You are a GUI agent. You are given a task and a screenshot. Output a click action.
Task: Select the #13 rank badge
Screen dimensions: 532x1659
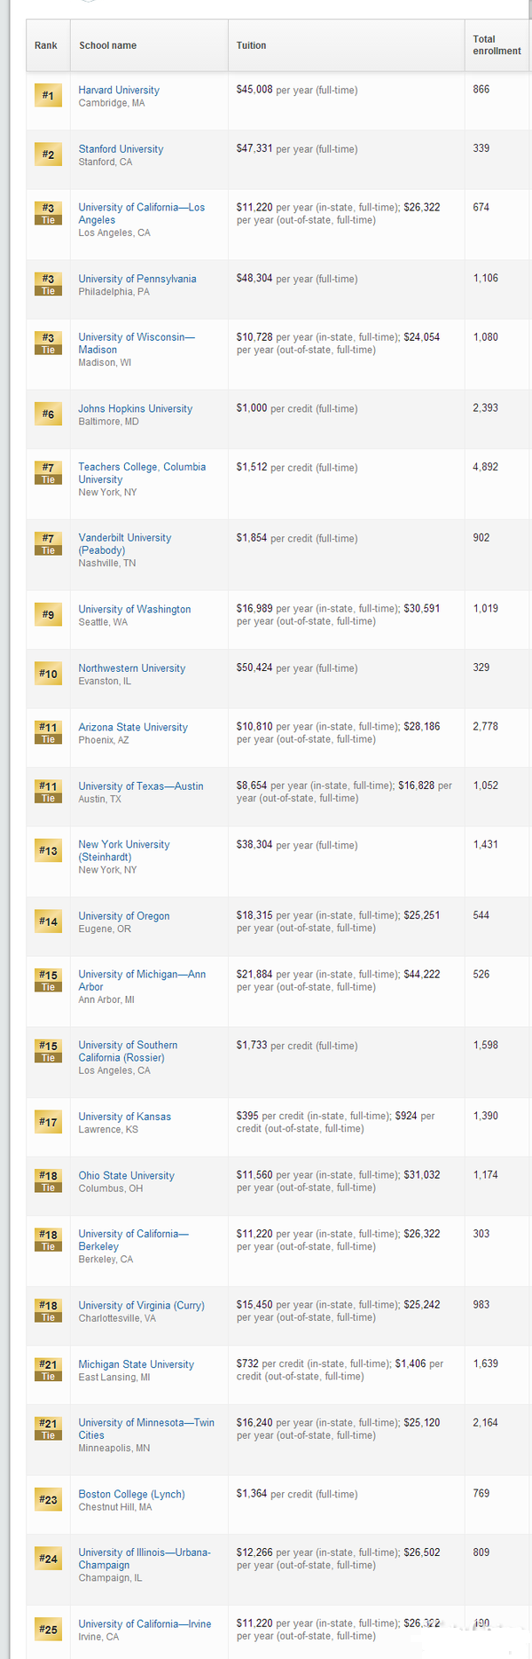(48, 850)
